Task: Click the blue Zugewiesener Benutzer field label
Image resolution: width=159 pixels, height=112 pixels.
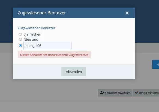Action: tap(36, 28)
